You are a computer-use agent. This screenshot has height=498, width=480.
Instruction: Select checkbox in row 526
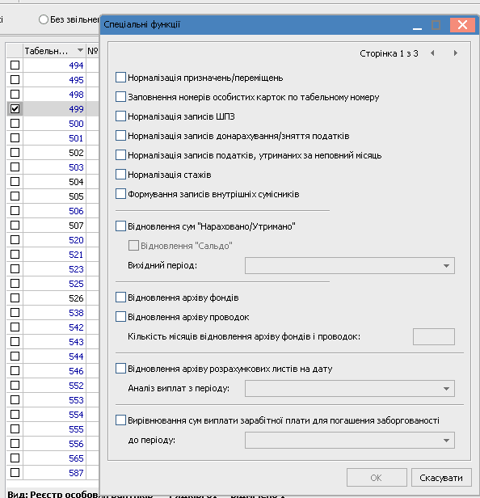tap(15, 298)
